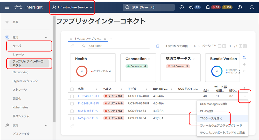This screenshot has width=259, height=140.
Task: Click the Not Covered 5 status badge
Action: [x=178, y=66]
